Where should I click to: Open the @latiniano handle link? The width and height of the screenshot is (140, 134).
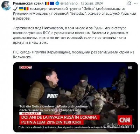(69, 3)
